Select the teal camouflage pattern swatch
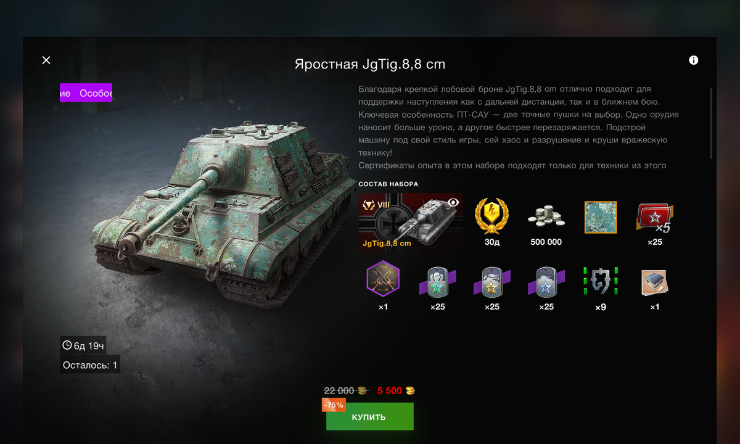 601,217
